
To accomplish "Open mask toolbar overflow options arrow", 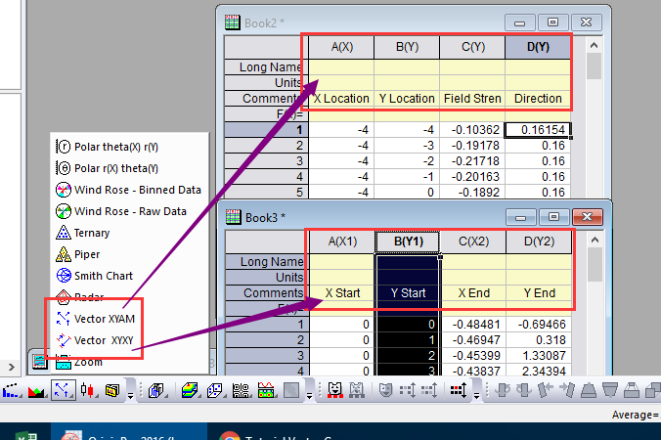I will [x=476, y=395].
